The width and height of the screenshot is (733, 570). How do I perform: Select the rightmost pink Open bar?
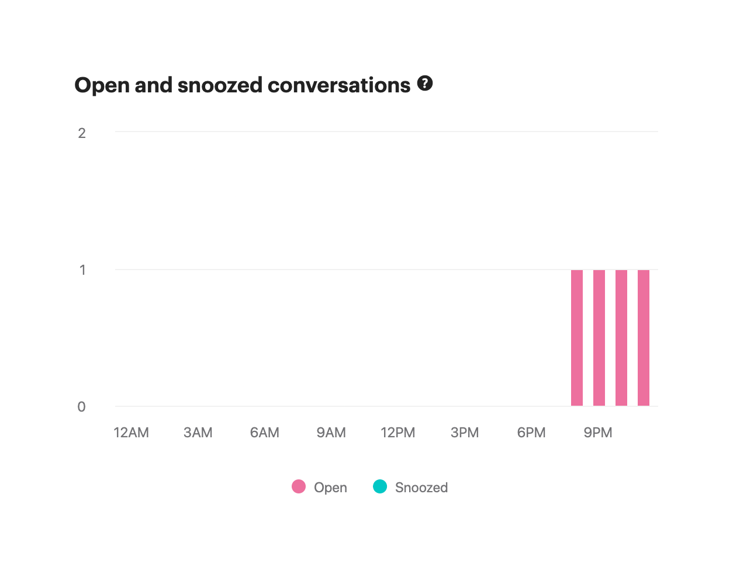(644, 338)
